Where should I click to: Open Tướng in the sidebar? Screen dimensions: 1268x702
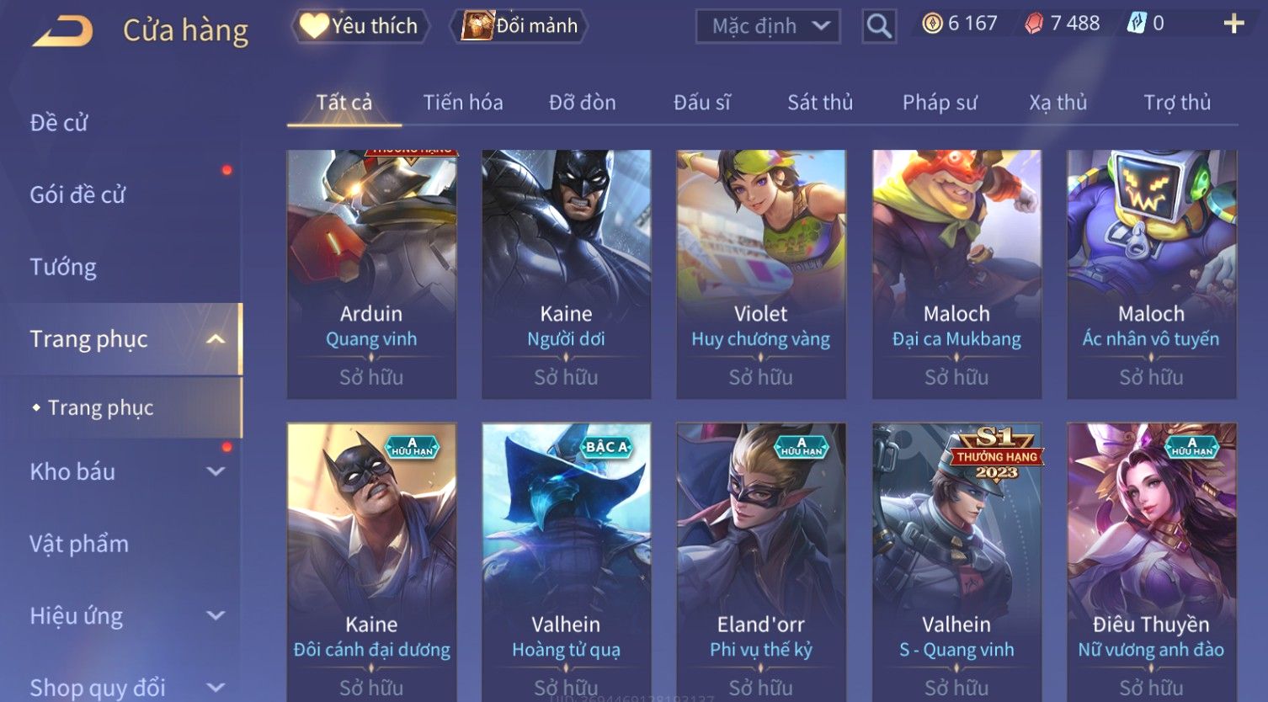[x=63, y=268]
